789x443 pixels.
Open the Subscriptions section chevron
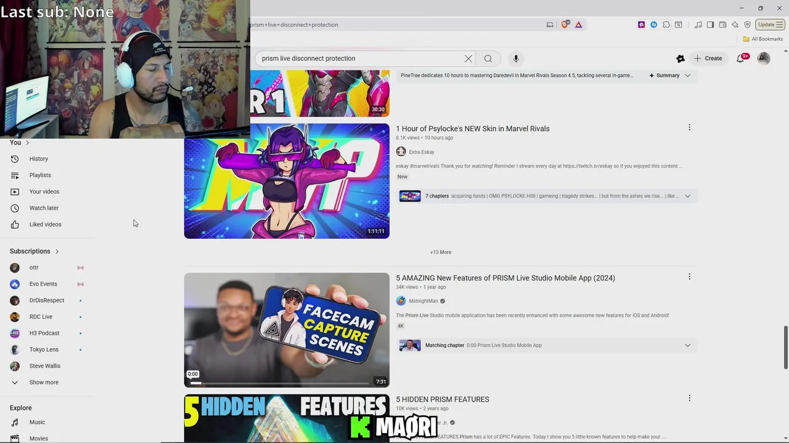pyautogui.click(x=57, y=251)
